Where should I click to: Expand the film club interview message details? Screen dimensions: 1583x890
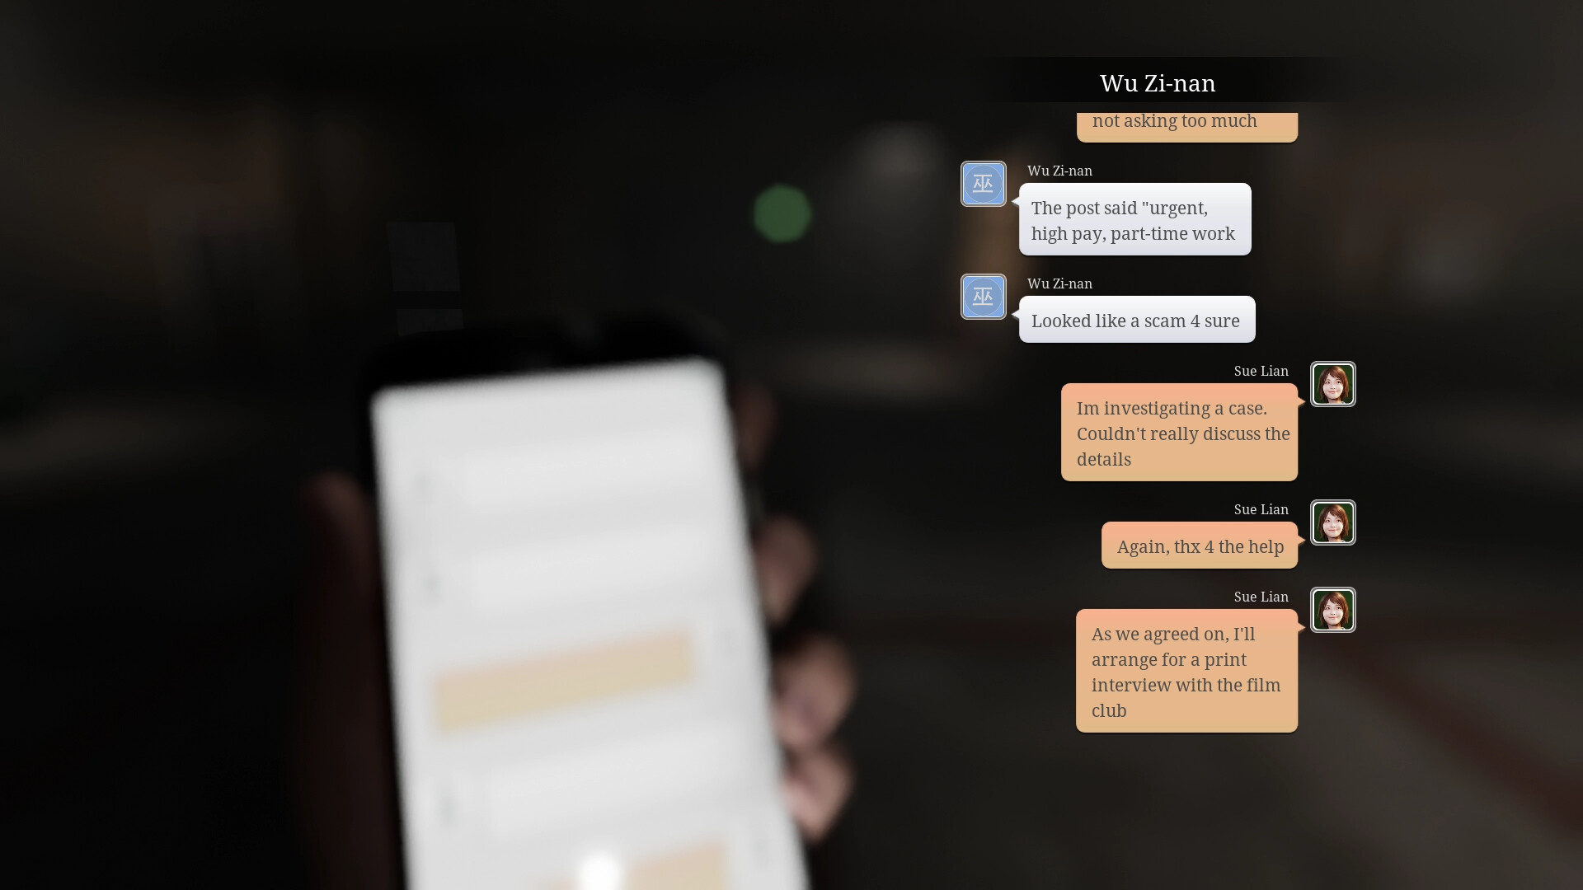[x=1186, y=672]
